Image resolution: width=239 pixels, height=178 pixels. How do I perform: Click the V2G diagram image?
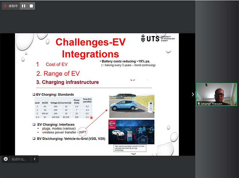click(x=131, y=132)
